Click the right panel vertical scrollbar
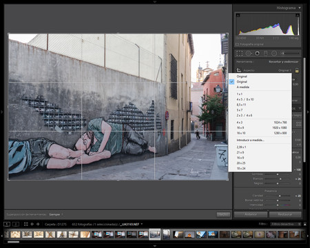 (304, 110)
